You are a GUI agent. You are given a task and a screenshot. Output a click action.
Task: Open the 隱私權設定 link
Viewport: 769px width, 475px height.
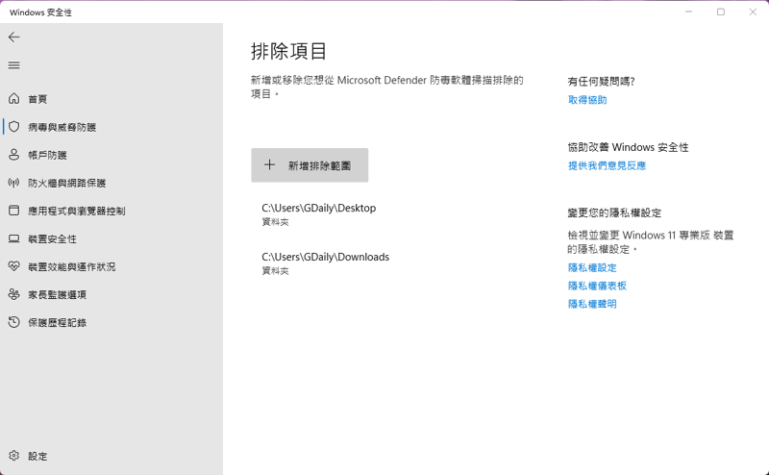(x=592, y=268)
